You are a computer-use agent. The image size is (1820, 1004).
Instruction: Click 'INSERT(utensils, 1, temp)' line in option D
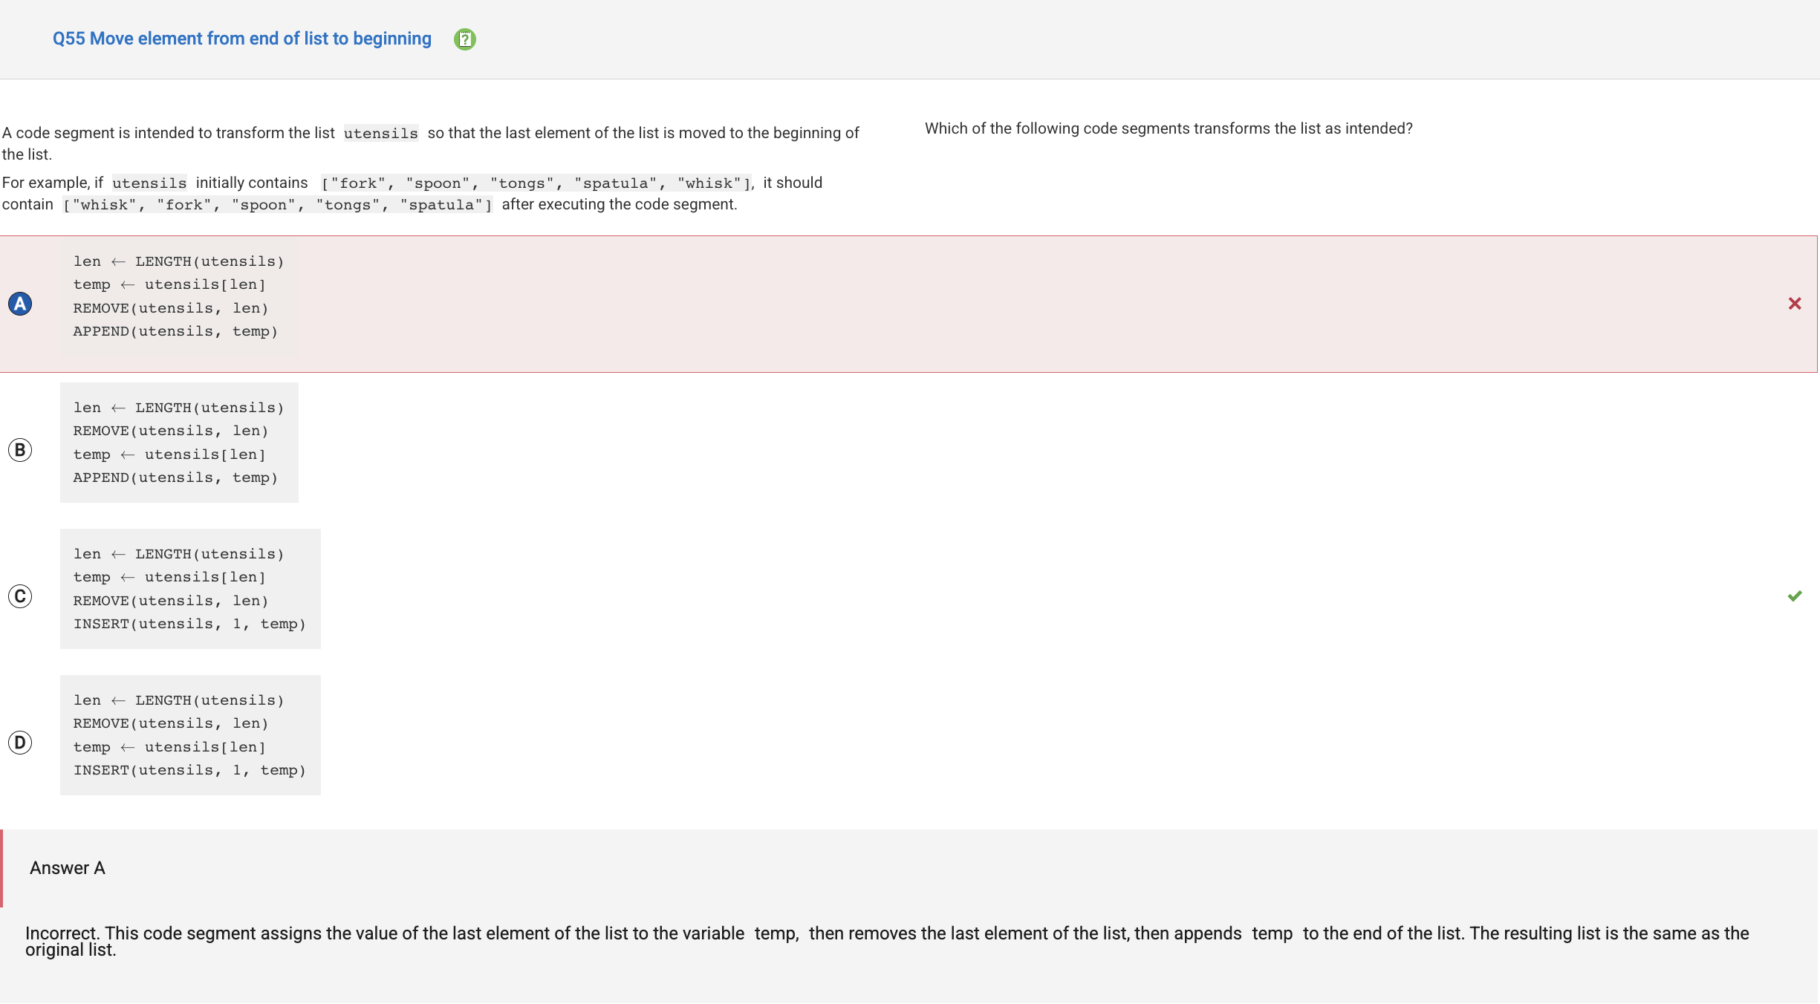click(x=189, y=770)
